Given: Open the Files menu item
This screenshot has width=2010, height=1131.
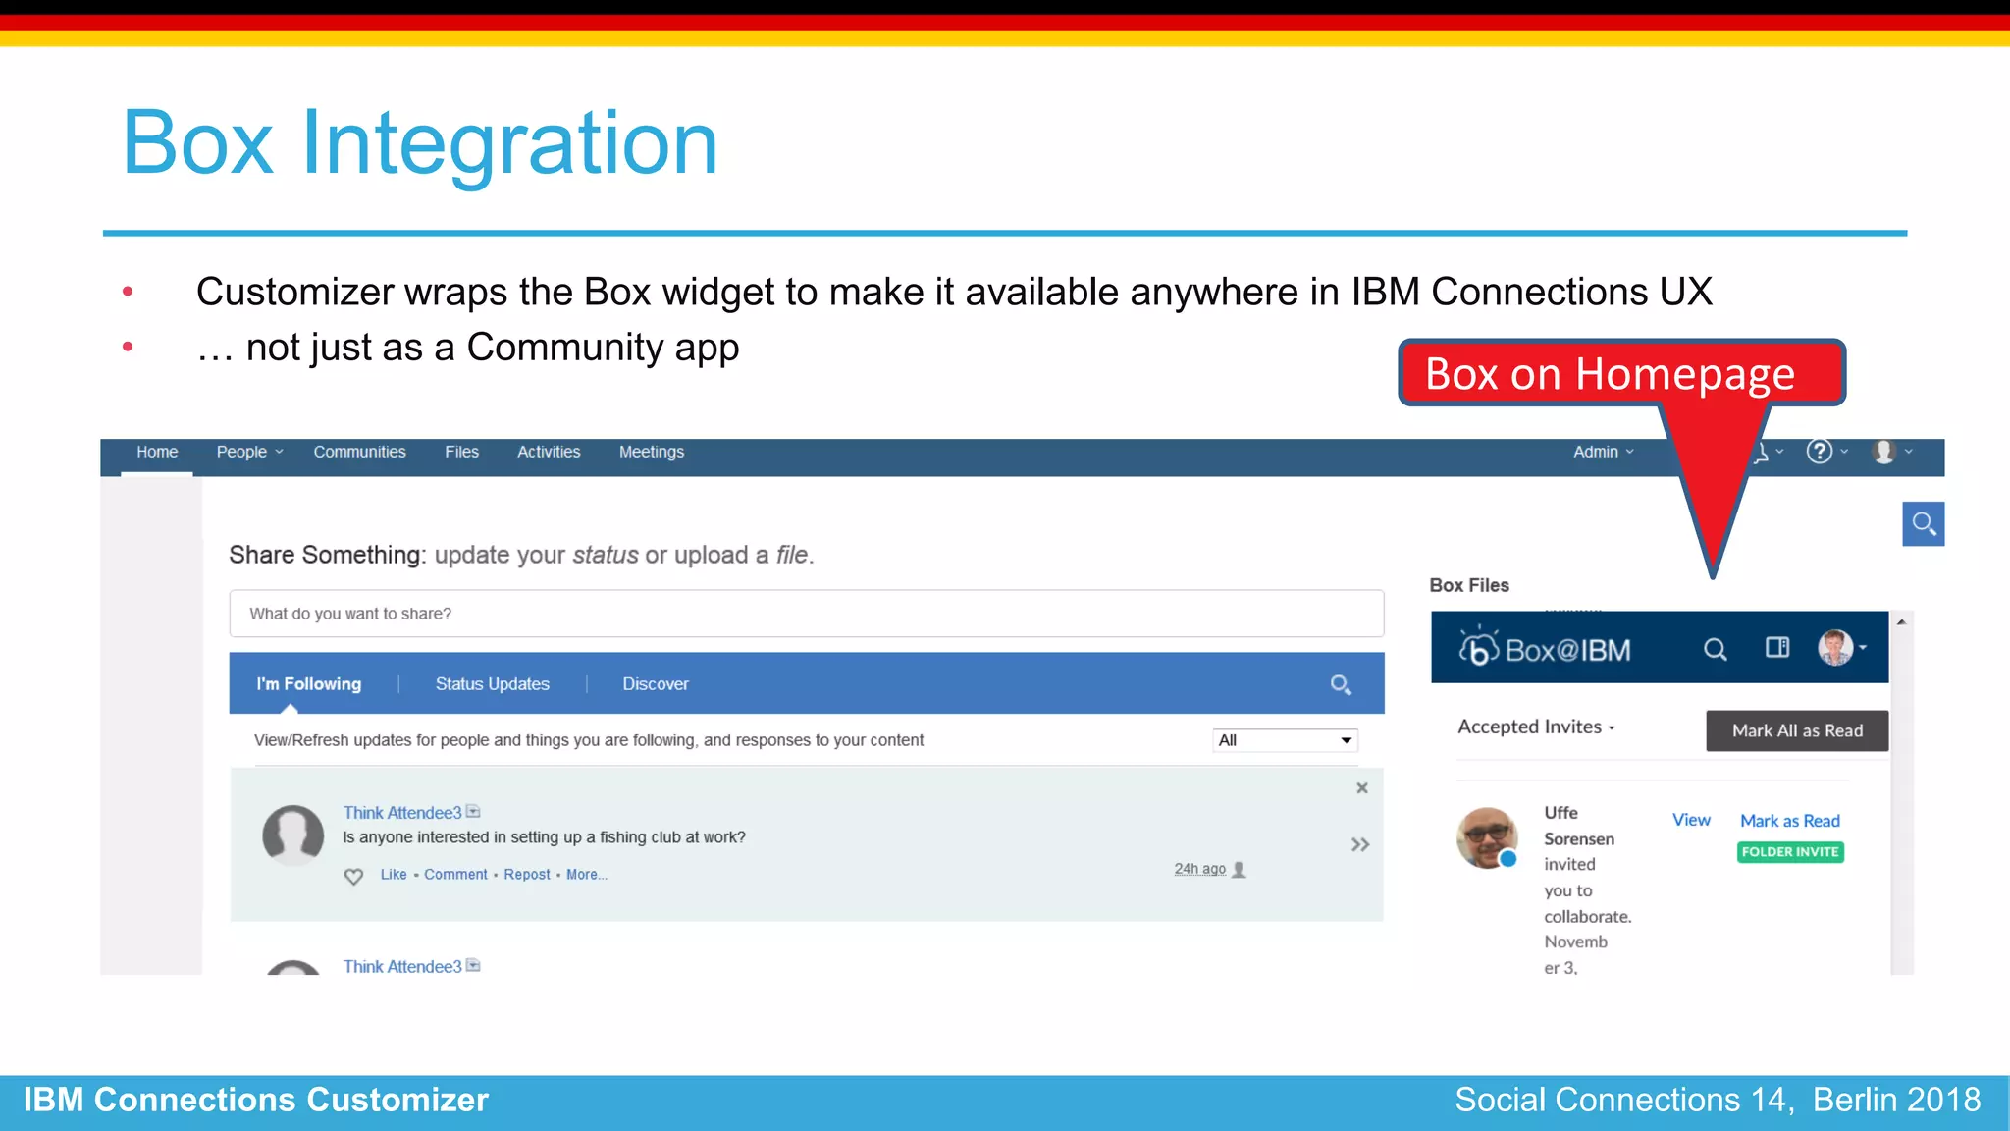Looking at the screenshot, I should click(x=461, y=452).
